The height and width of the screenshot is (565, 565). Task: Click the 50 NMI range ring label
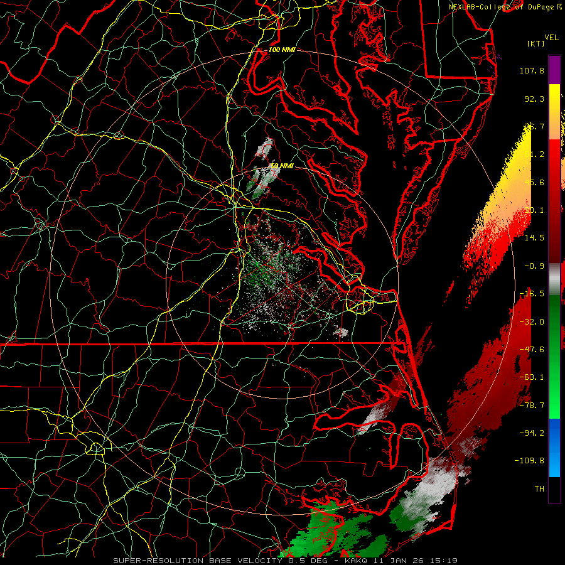click(x=282, y=166)
